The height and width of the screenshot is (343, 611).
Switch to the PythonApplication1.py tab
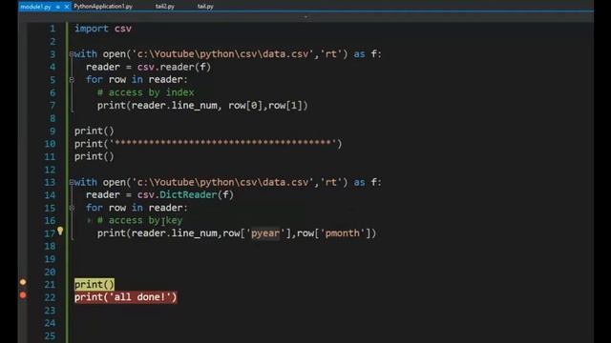pyautogui.click(x=103, y=7)
